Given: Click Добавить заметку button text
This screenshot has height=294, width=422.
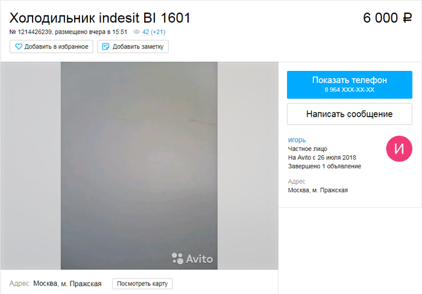Looking at the screenshot, I should (x=138, y=47).
